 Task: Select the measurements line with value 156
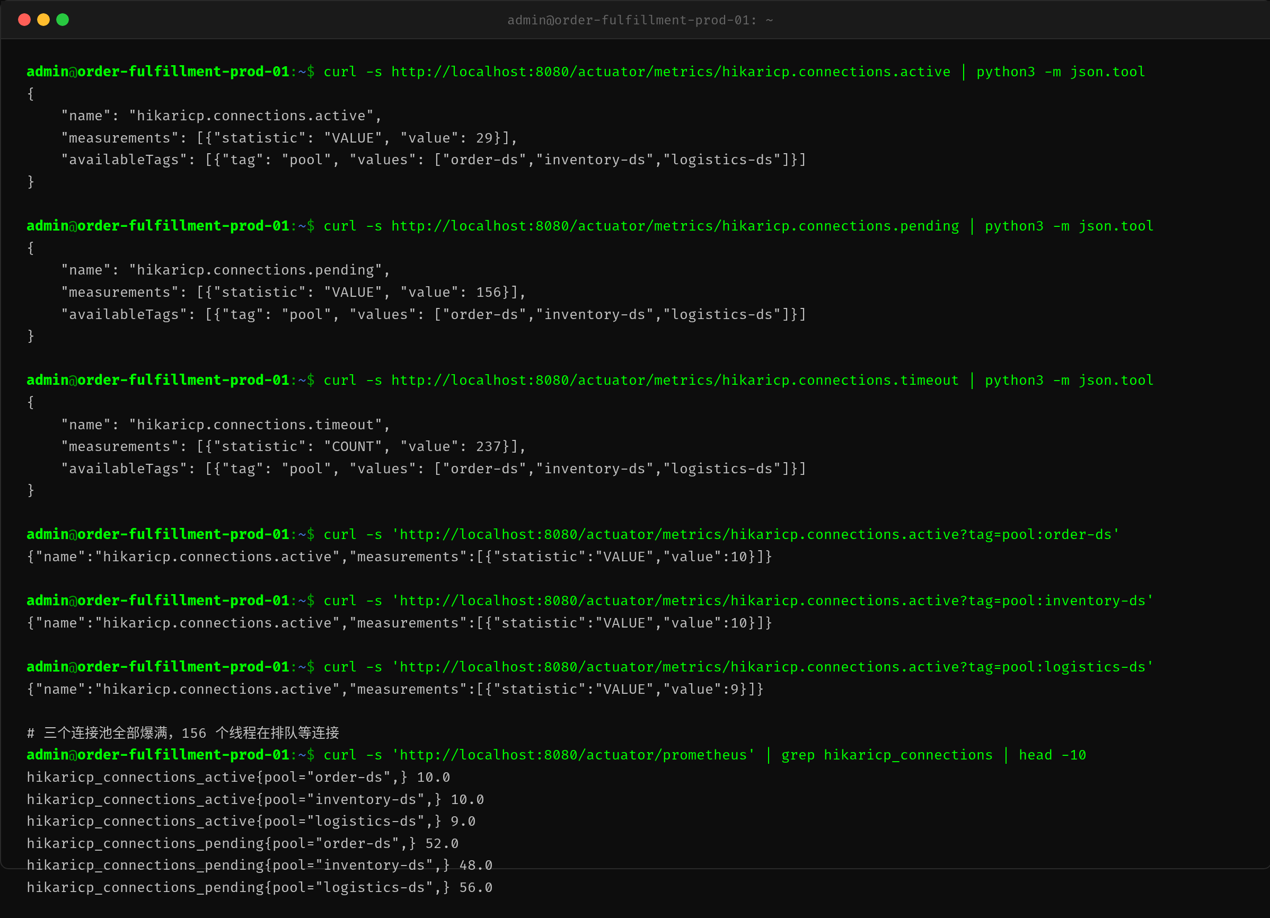pos(294,293)
